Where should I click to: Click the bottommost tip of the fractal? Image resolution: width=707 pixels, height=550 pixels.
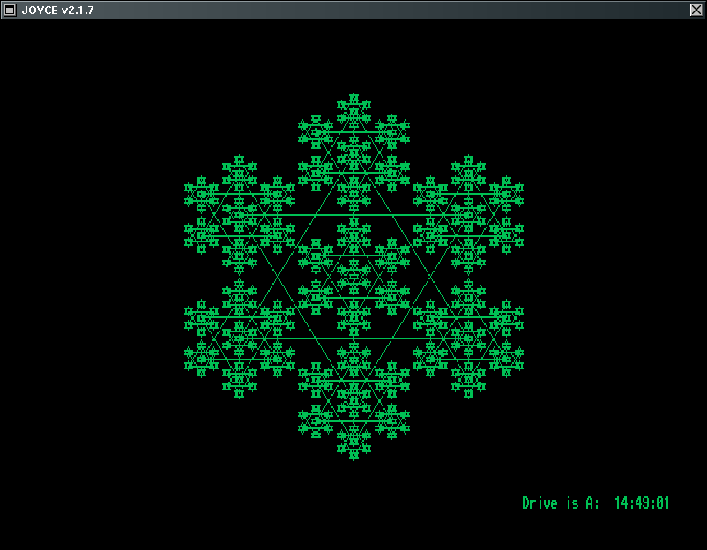pyautogui.click(x=353, y=455)
